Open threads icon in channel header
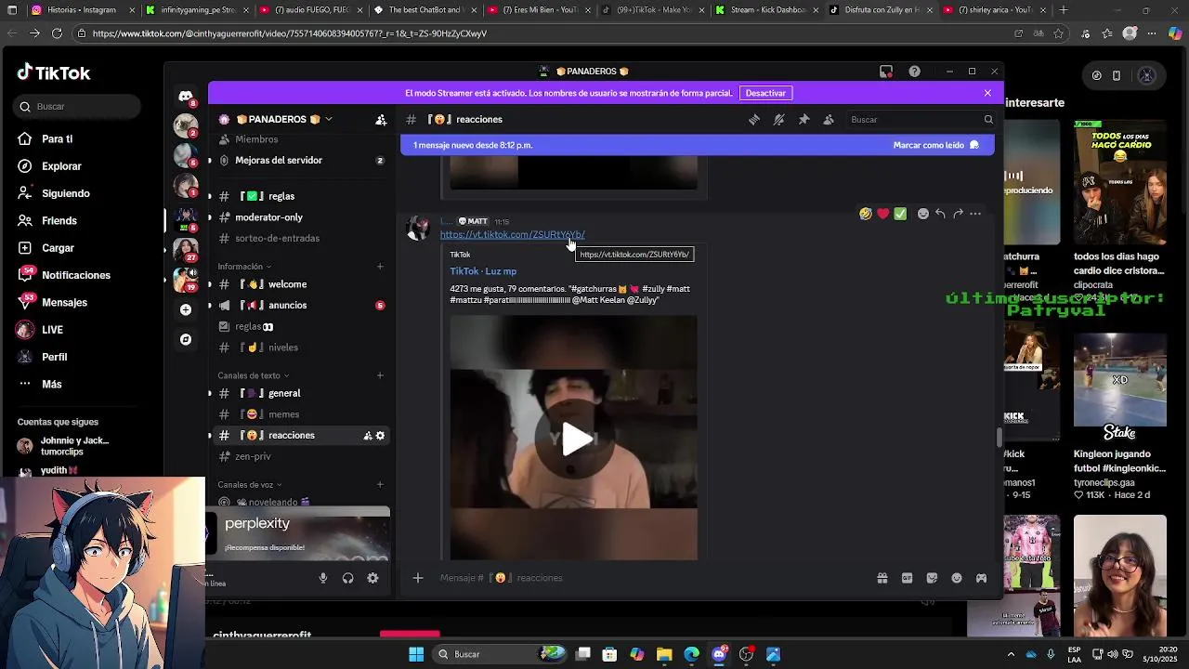Screen dimensions: 1189x669 (x=754, y=119)
